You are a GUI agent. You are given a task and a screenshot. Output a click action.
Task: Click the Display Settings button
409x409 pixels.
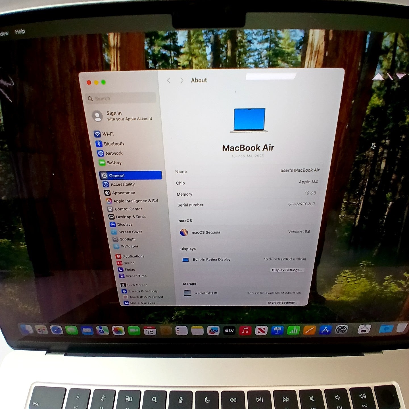pos(287,270)
